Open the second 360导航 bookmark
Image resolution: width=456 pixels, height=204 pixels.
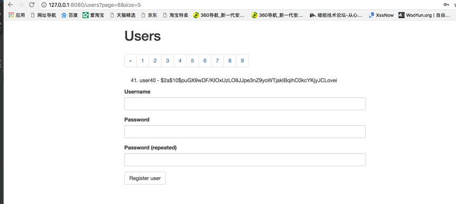coord(277,15)
